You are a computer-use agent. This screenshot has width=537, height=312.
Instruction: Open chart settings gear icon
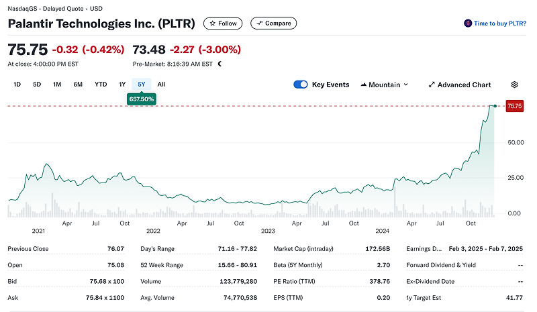tap(514, 85)
